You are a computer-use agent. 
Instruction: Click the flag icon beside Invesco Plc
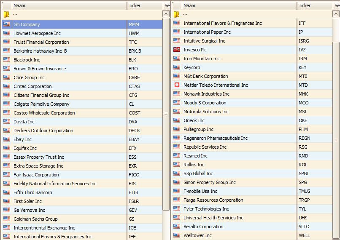177,50
